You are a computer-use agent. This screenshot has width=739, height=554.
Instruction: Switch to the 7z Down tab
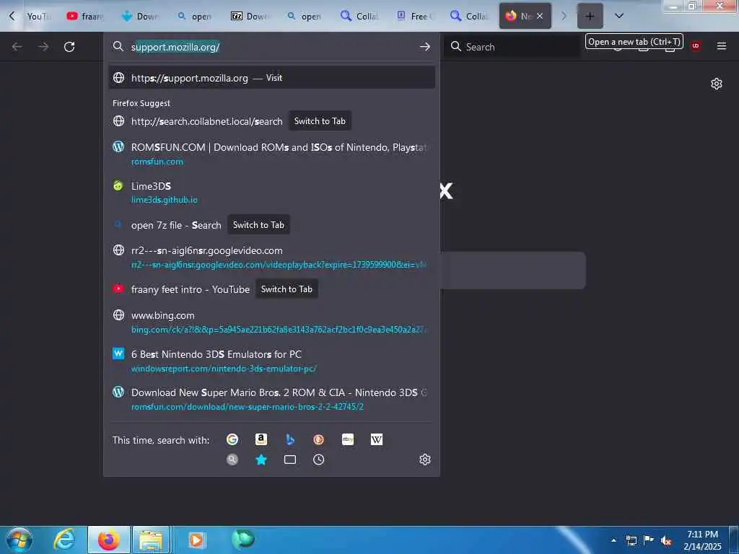click(x=249, y=16)
